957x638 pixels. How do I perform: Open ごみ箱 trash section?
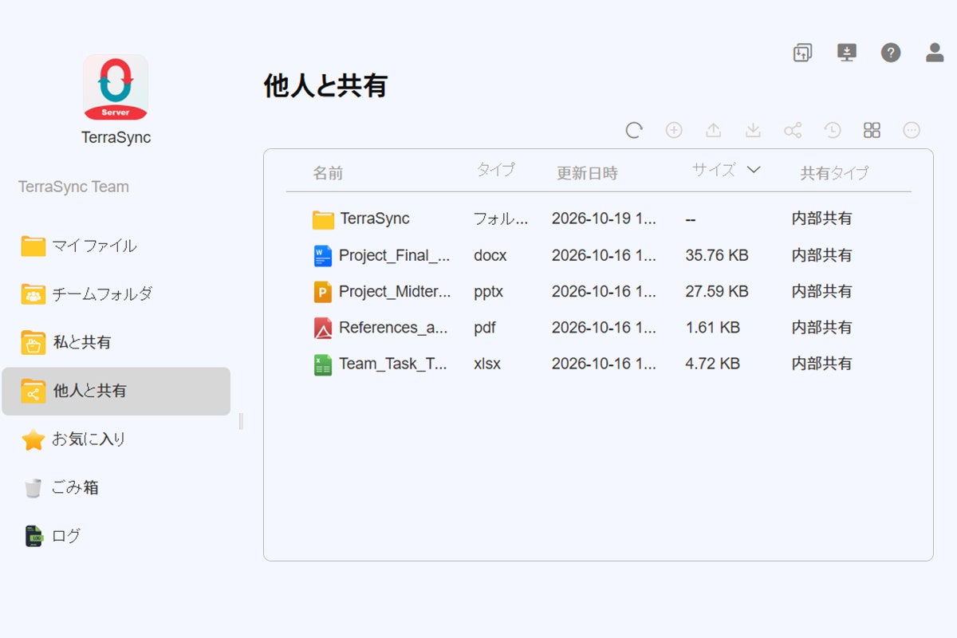116,488
